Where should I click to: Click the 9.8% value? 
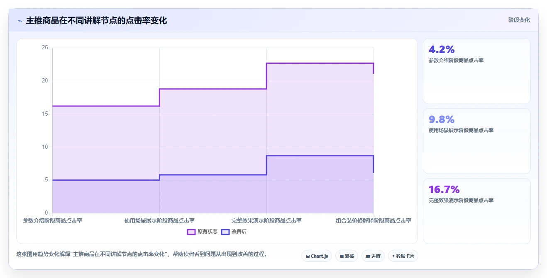tap(442, 120)
